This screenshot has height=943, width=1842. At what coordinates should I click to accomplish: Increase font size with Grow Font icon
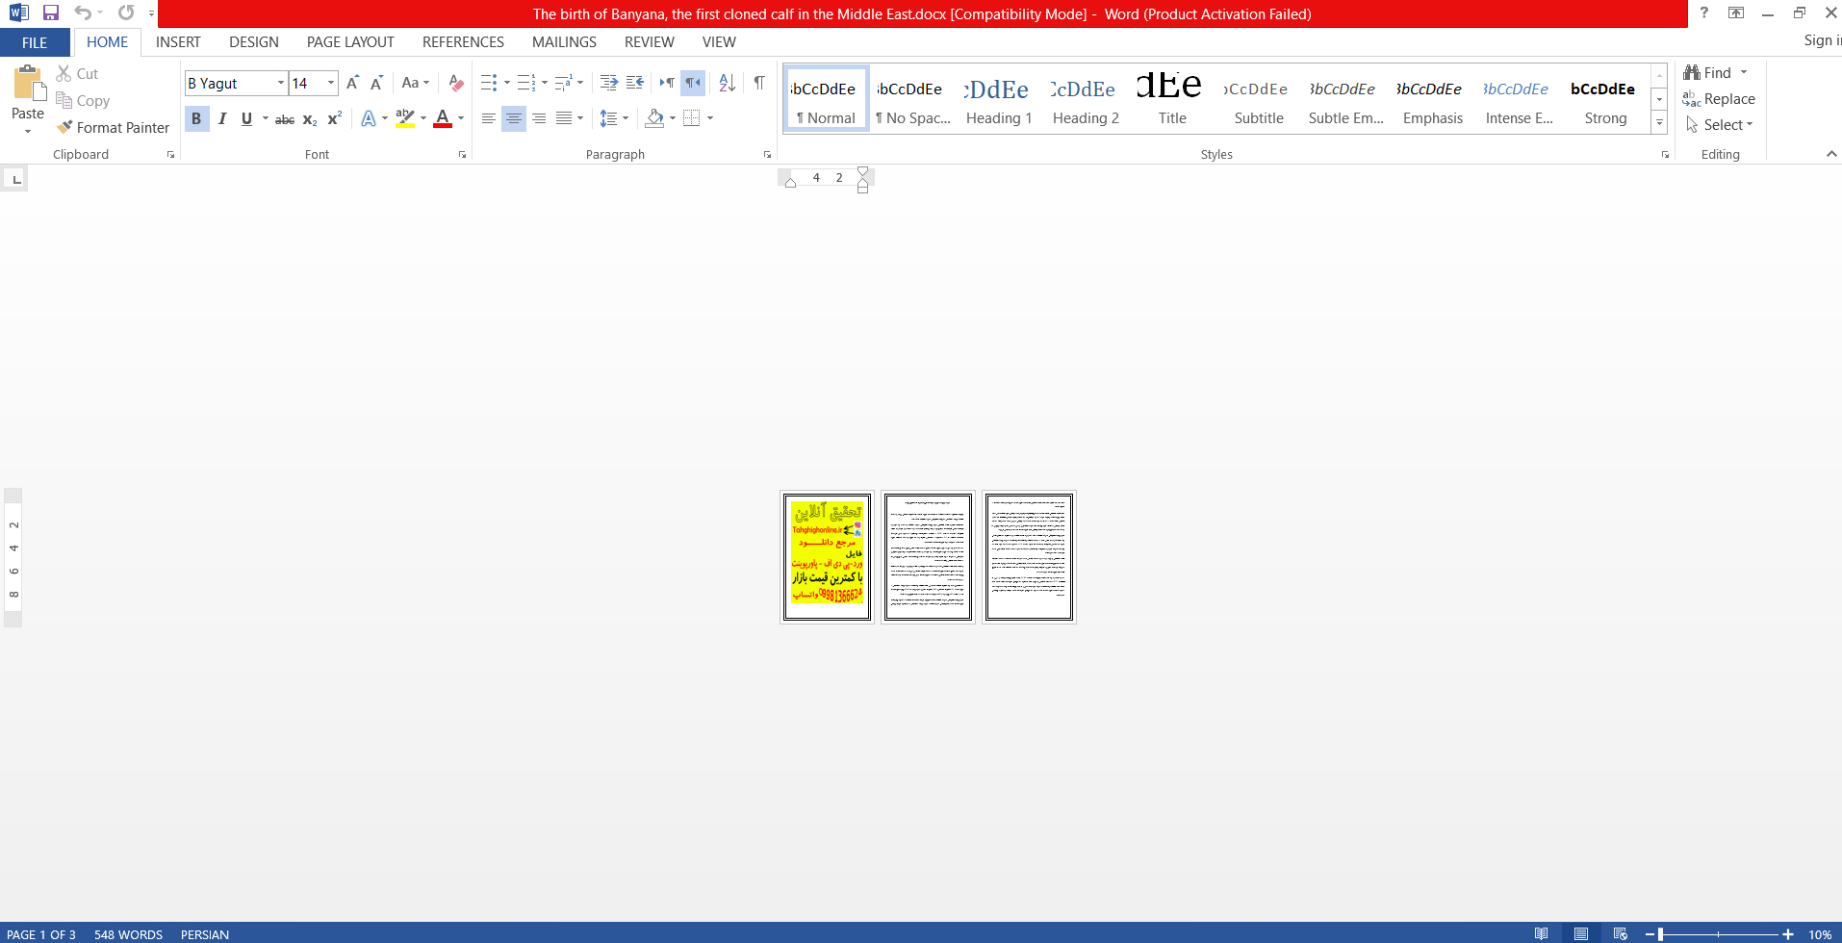coord(352,83)
